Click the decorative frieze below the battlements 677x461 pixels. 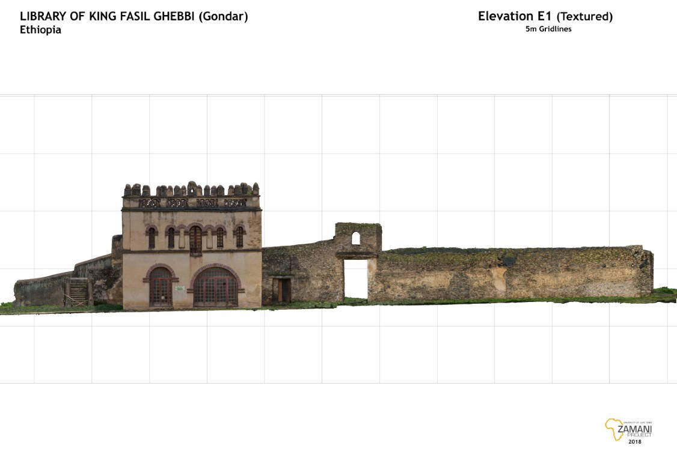coord(192,203)
